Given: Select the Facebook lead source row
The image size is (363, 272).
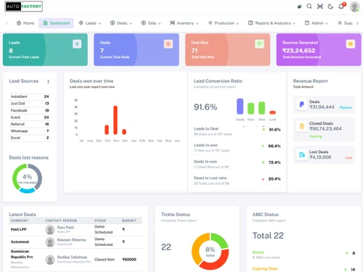Looking at the screenshot, I should 30,110.
